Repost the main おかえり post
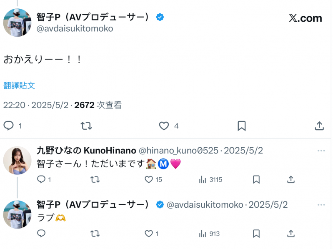The width and height of the screenshot is (333, 249). (x=86, y=126)
